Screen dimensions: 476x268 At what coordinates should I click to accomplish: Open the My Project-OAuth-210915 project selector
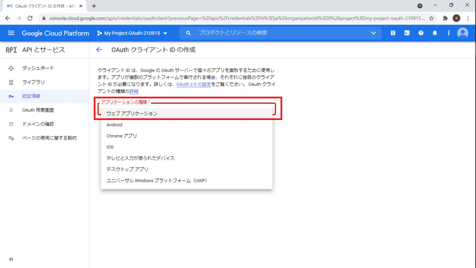(x=132, y=33)
